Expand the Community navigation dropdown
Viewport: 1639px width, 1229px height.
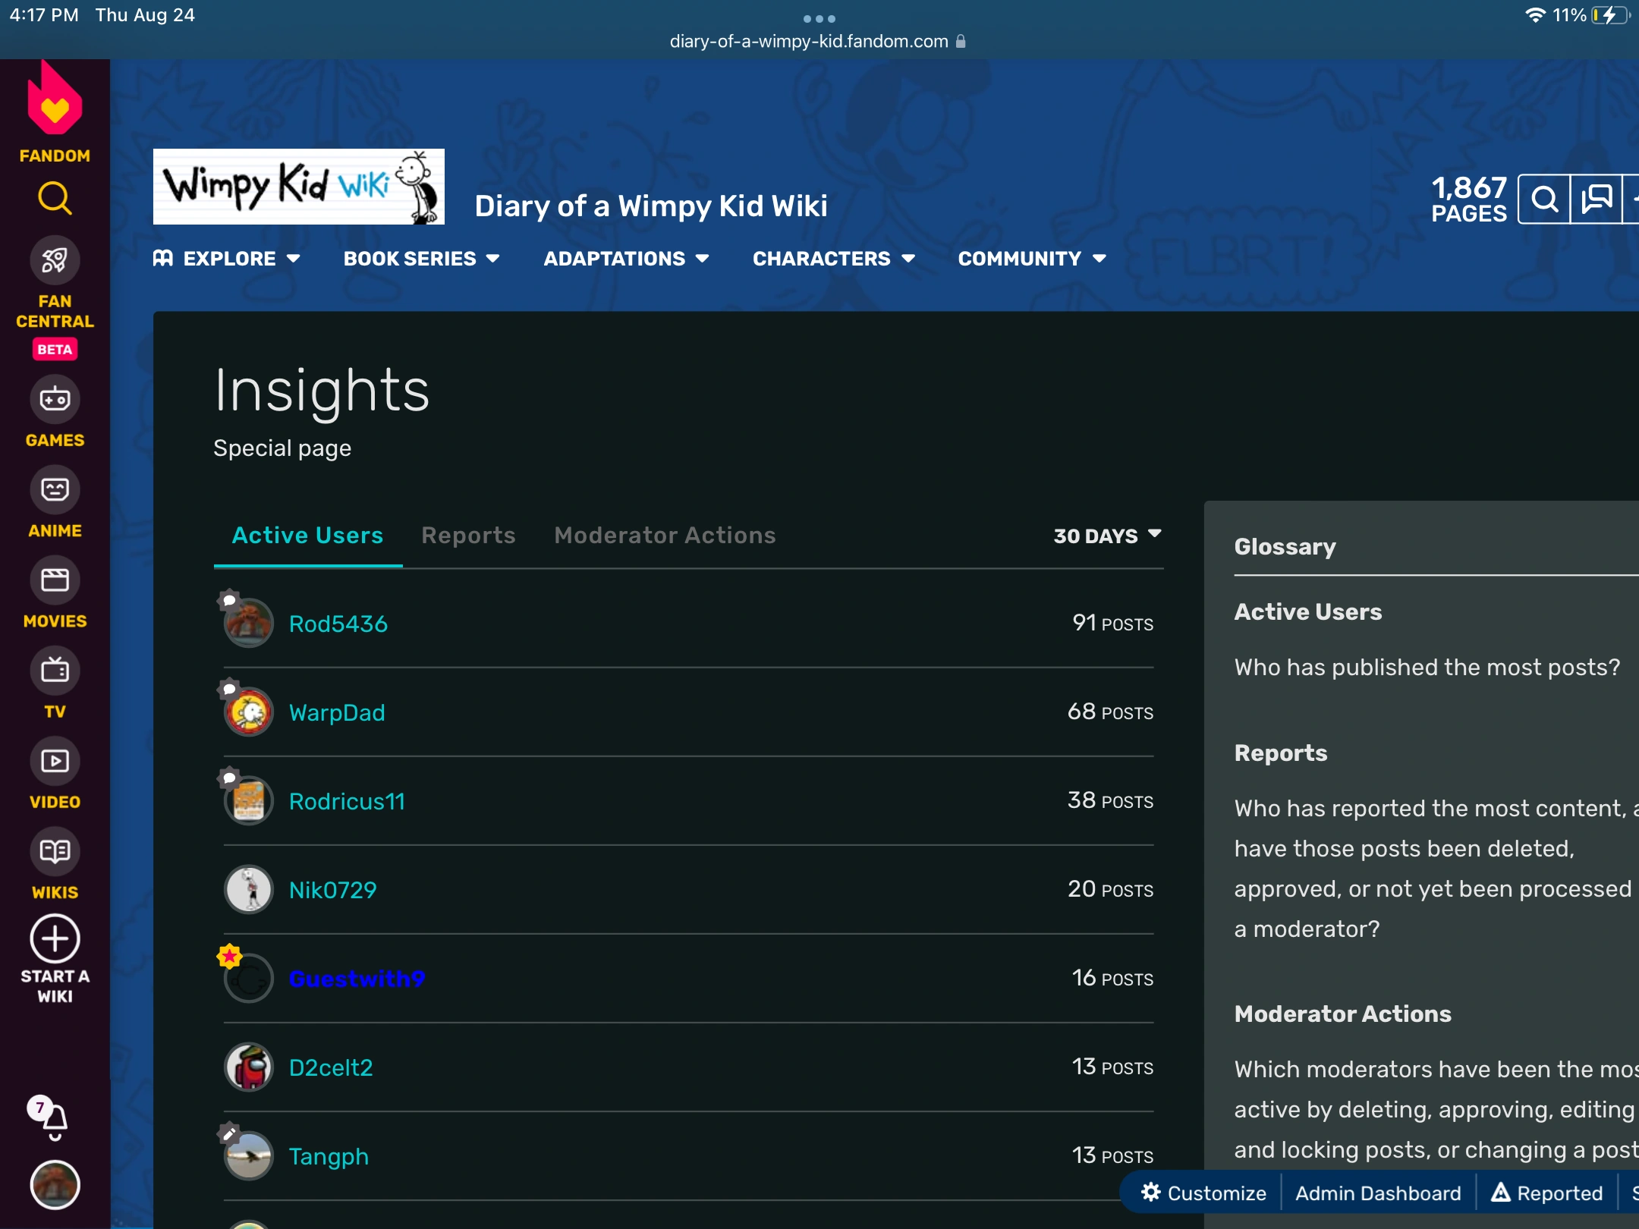click(x=1032, y=259)
